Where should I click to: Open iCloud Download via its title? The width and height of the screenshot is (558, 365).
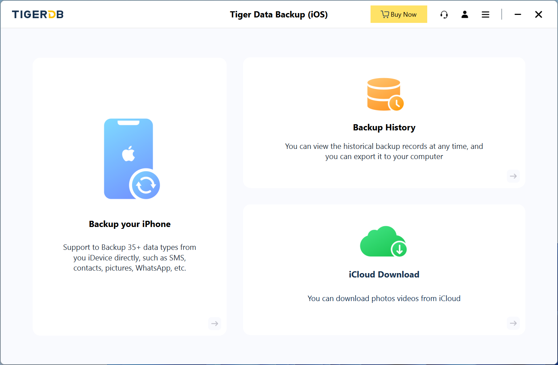(384, 275)
